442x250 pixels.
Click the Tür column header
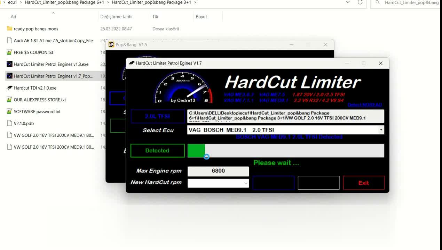[x=155, y=17]
